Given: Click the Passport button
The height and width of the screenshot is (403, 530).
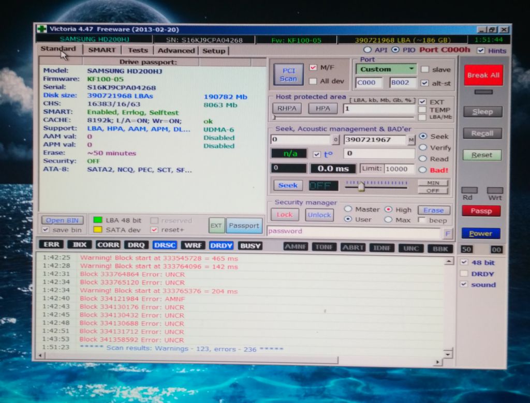Looking at the screenshot, I should click(244, 226).
